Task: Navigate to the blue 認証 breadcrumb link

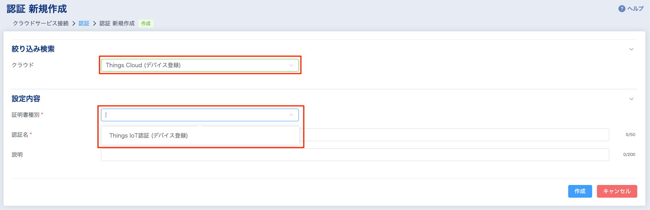Action: point(84,23)
